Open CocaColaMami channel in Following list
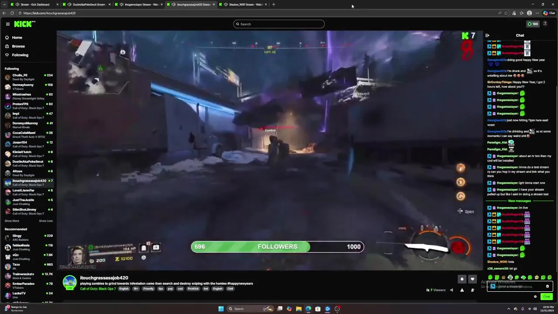 point(28,134)
